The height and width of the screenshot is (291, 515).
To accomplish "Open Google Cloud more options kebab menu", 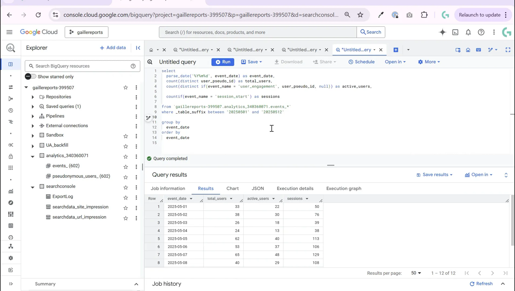I will [x=494, y=32].
